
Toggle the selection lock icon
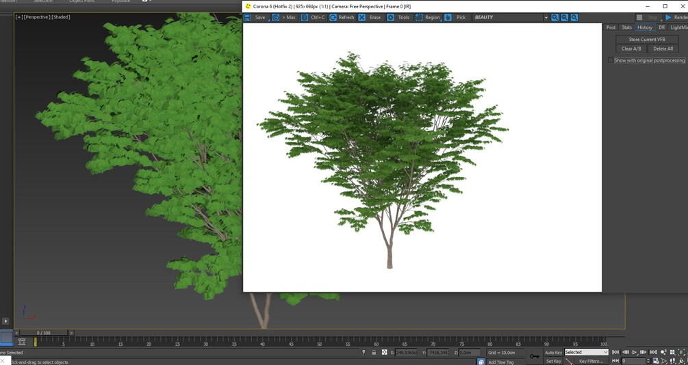pos(374,352)
